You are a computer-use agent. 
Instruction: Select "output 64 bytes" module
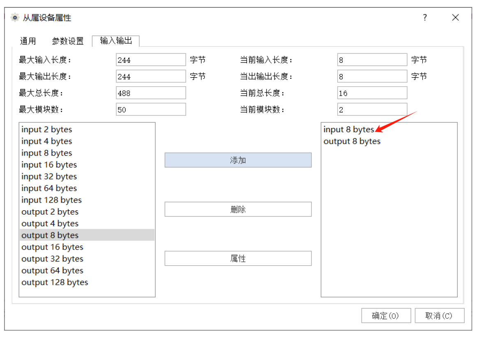(87, 270)
